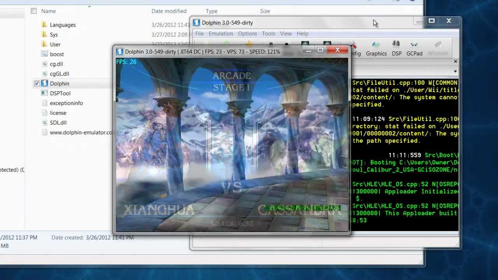Open the View menu
The image size is (498, 280).
point(286,34)
